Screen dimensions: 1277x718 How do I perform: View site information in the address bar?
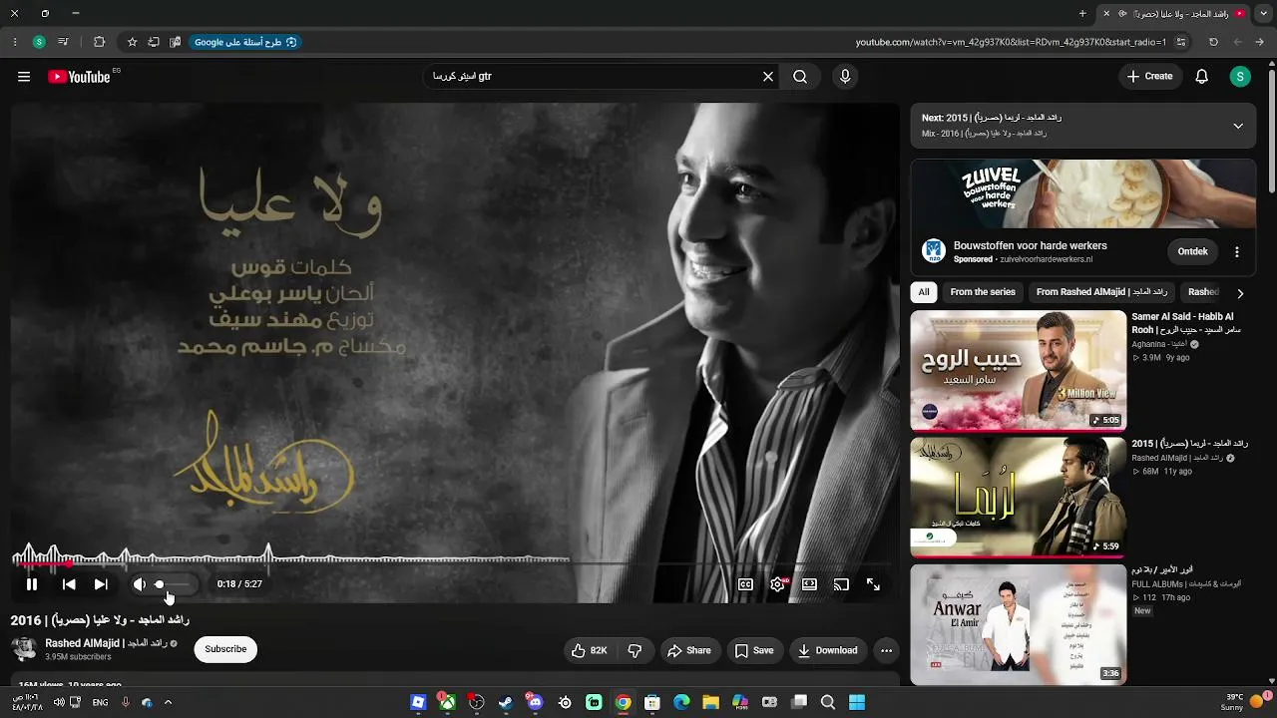click(1182, 42)
